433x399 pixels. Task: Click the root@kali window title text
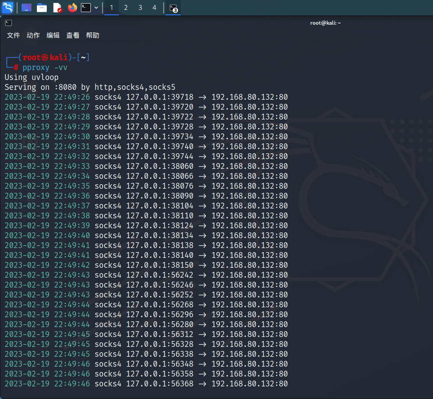pos(326,23)
